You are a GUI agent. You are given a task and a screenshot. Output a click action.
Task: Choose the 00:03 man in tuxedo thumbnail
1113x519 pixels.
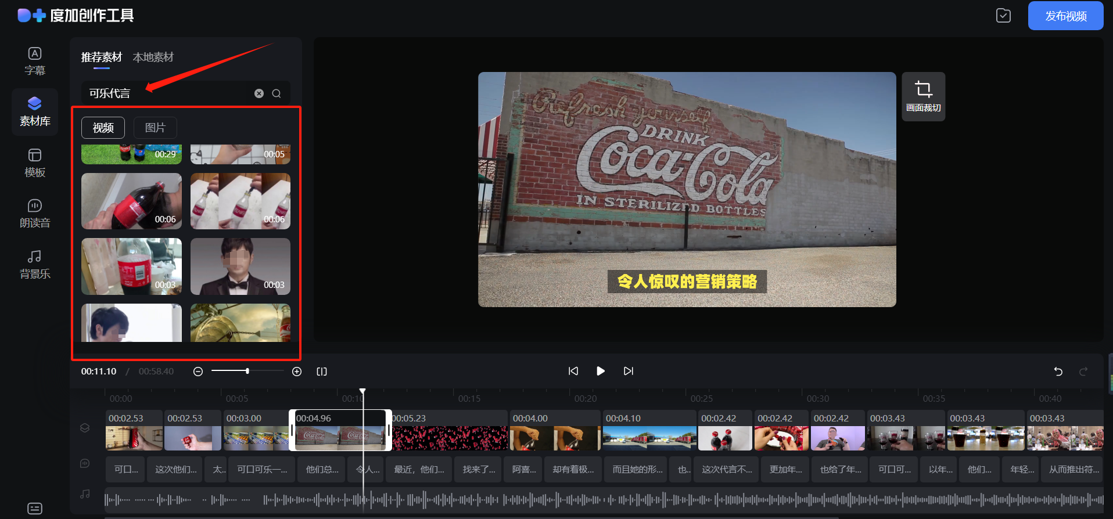click(x=240, y=266)
